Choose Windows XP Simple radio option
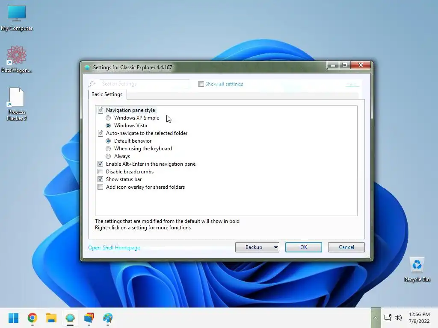This screenshot has height=328, width=438. tap(108, 118)
